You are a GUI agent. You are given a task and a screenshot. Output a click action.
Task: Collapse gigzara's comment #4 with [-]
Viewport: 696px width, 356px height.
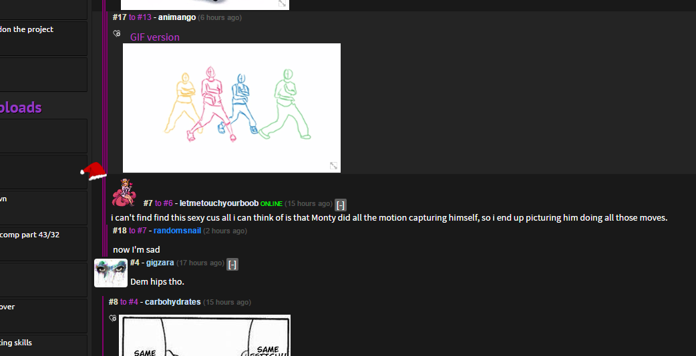click(232, 264)
